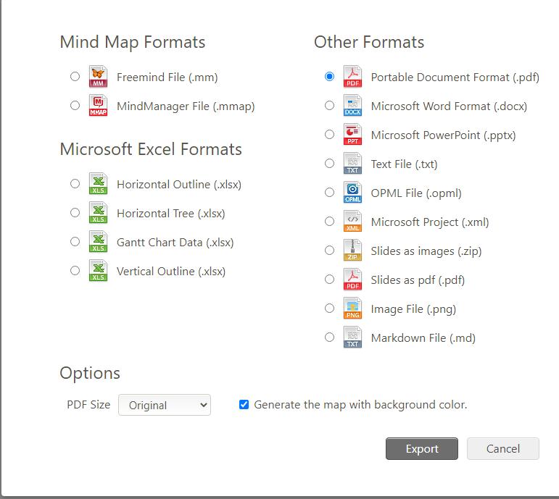This screenshot has height=499, width=559.
Task: Select the Gantt Chart Data radio button
Action: (75, 242)
